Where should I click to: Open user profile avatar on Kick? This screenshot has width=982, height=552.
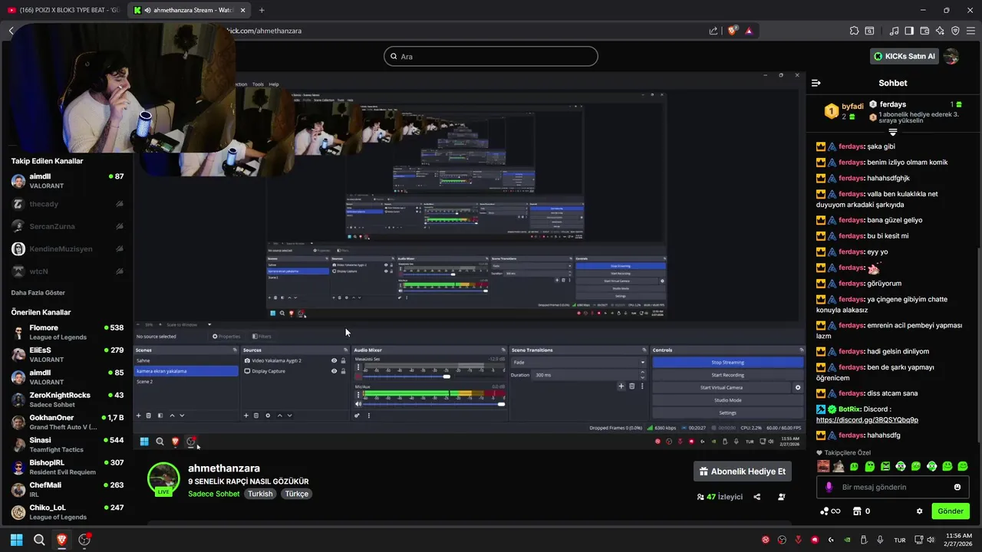[951, 56]
